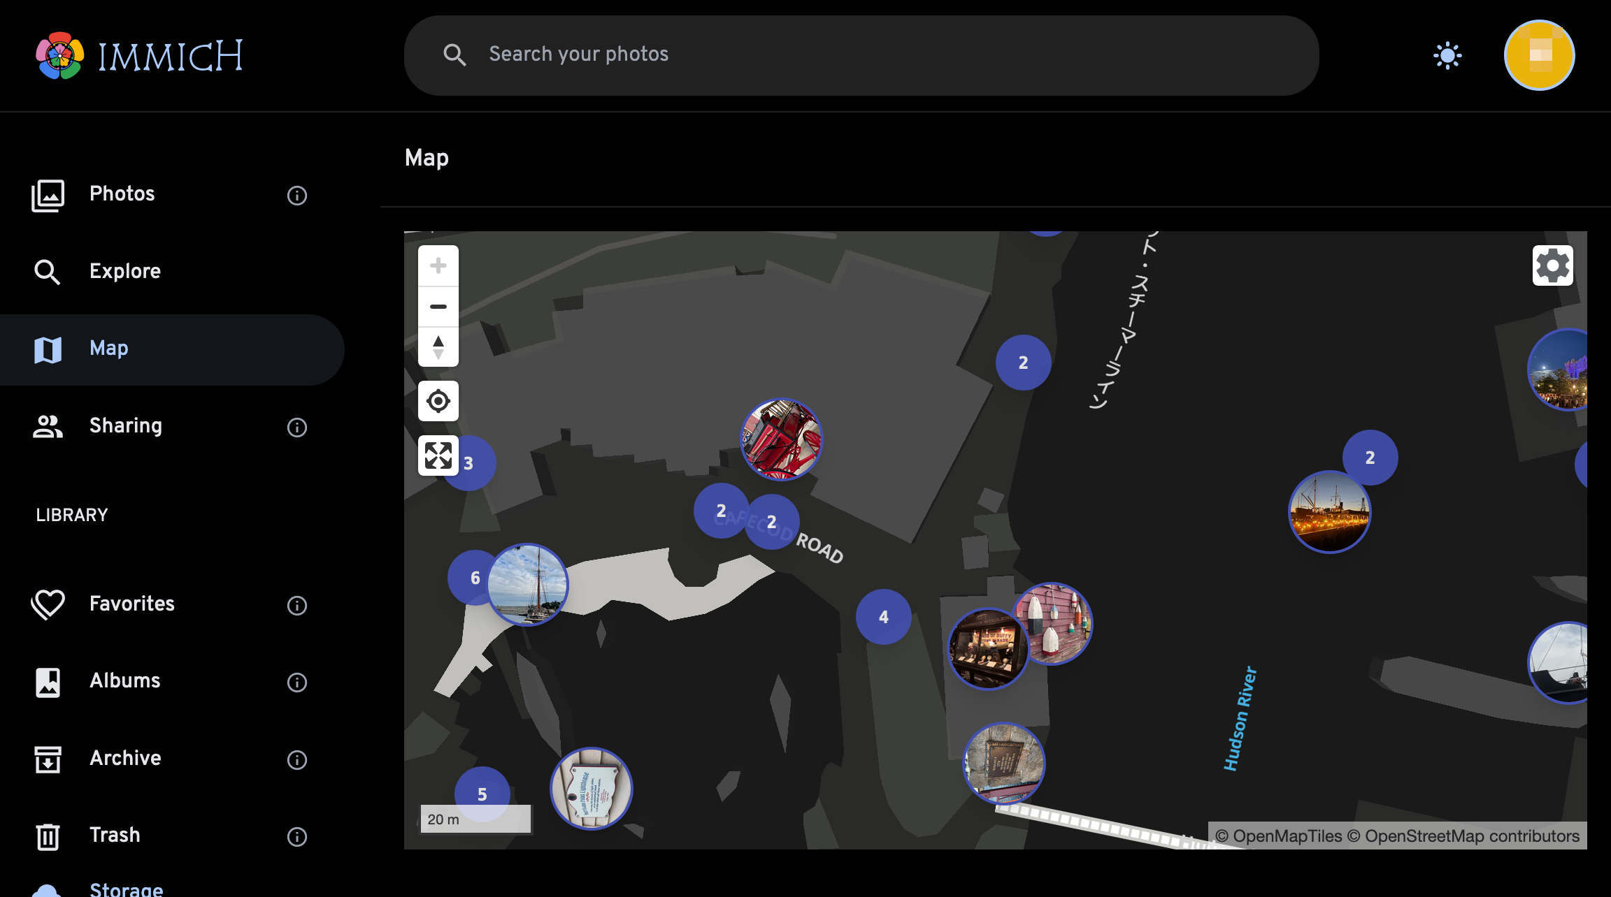This screenshot has height=897, width=1611.
Task: Show info icon next to Photos
Action: point(297,196)
